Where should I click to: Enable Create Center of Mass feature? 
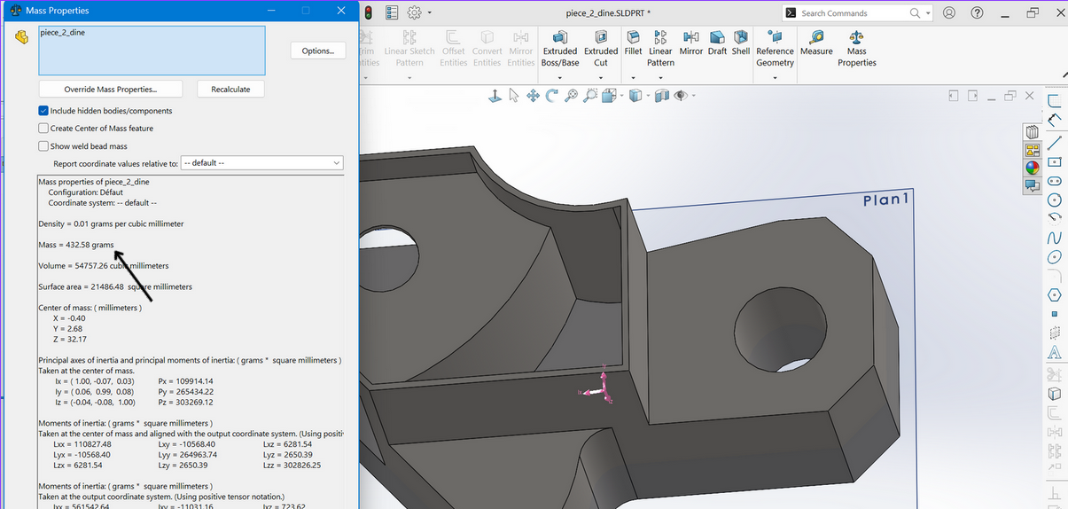[43, 129]
